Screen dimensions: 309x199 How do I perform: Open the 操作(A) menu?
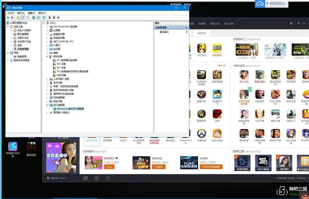(21, 13)
